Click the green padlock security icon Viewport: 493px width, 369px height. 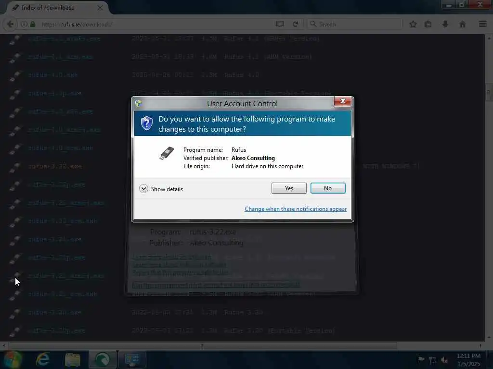(x=33, y=24)
